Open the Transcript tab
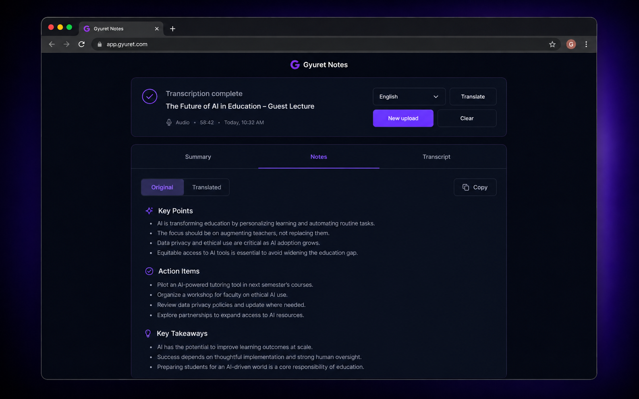639x399 pixels. coord(436,157)
